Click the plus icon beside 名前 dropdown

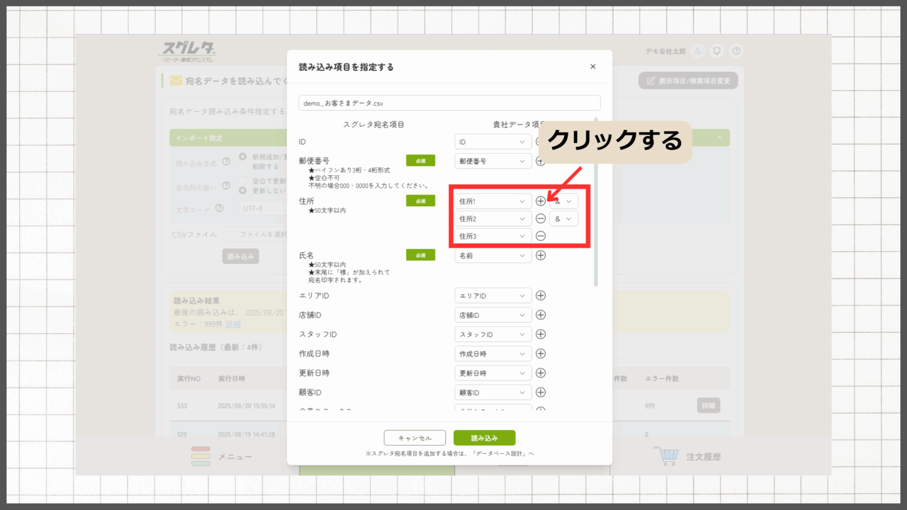coord(541,256)
